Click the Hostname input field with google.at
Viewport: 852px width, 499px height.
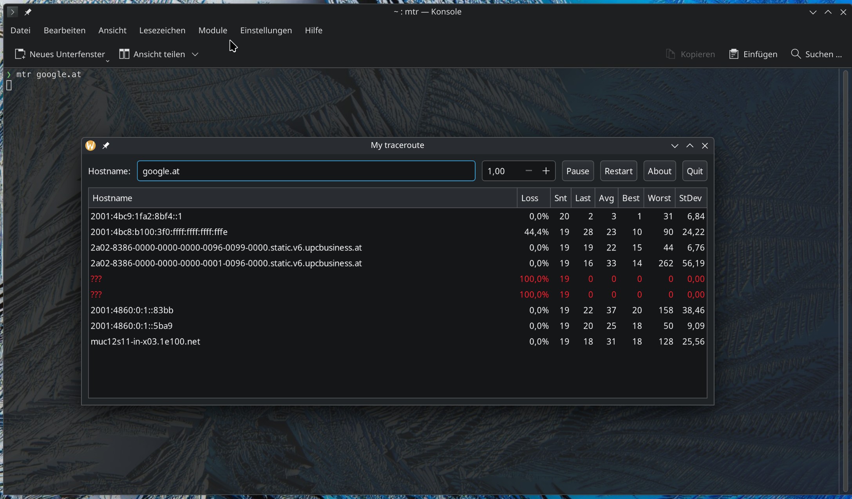306,171
